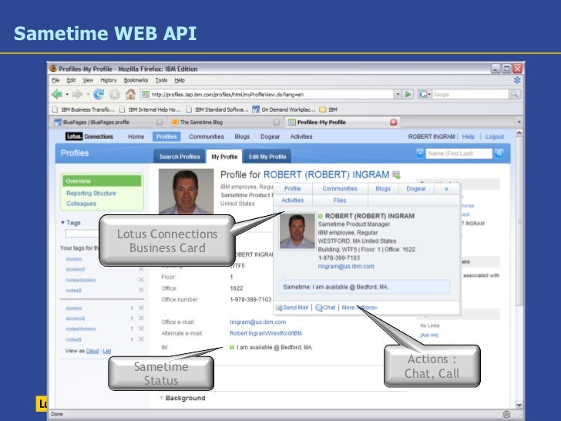Click the profile search magnifier button
The width and height of the screenshot is (561, 421).
tap(499, 153)
